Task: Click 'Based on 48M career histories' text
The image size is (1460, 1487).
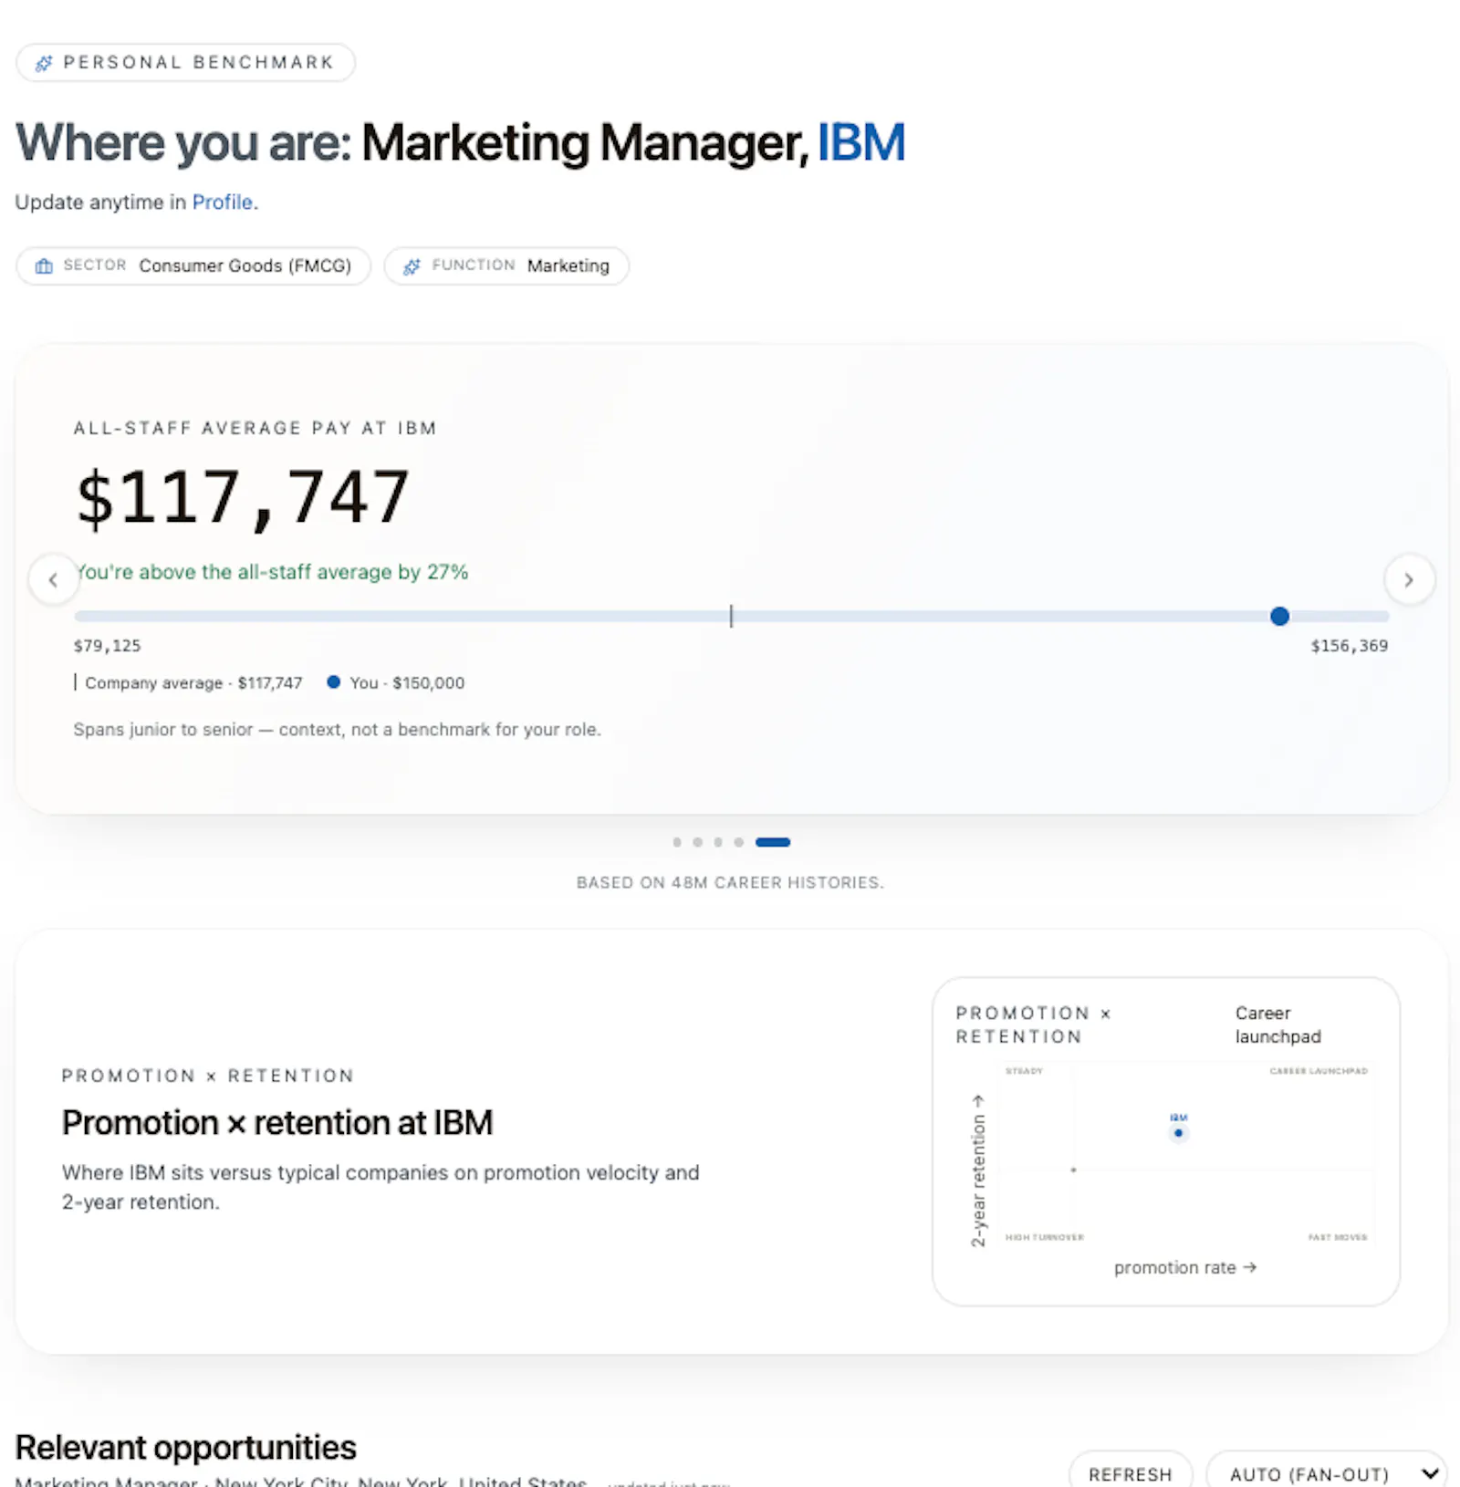Action: tap(730, 883)
